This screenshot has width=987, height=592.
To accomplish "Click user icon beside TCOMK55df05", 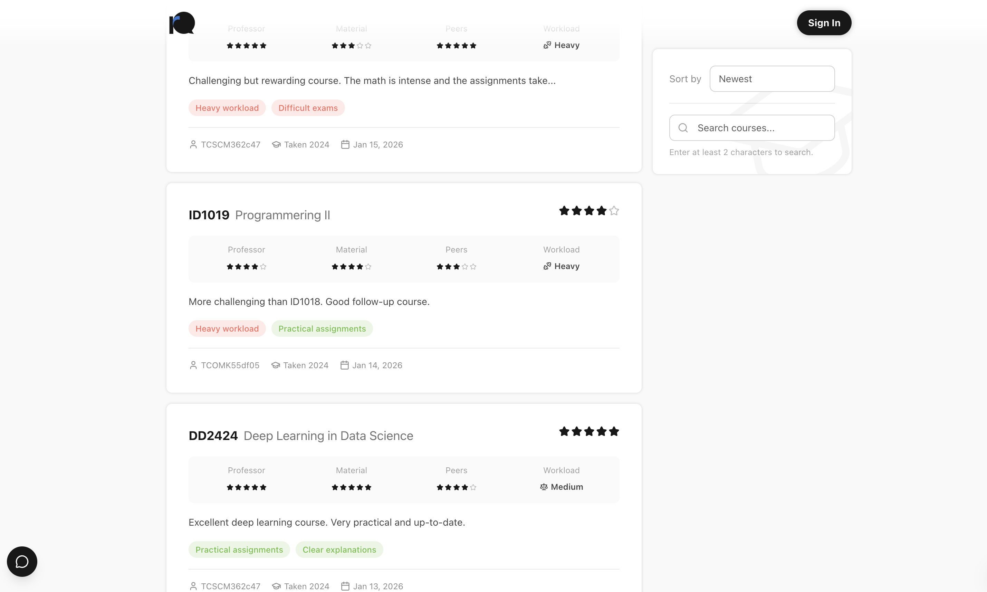I will [x=193, y=365].
